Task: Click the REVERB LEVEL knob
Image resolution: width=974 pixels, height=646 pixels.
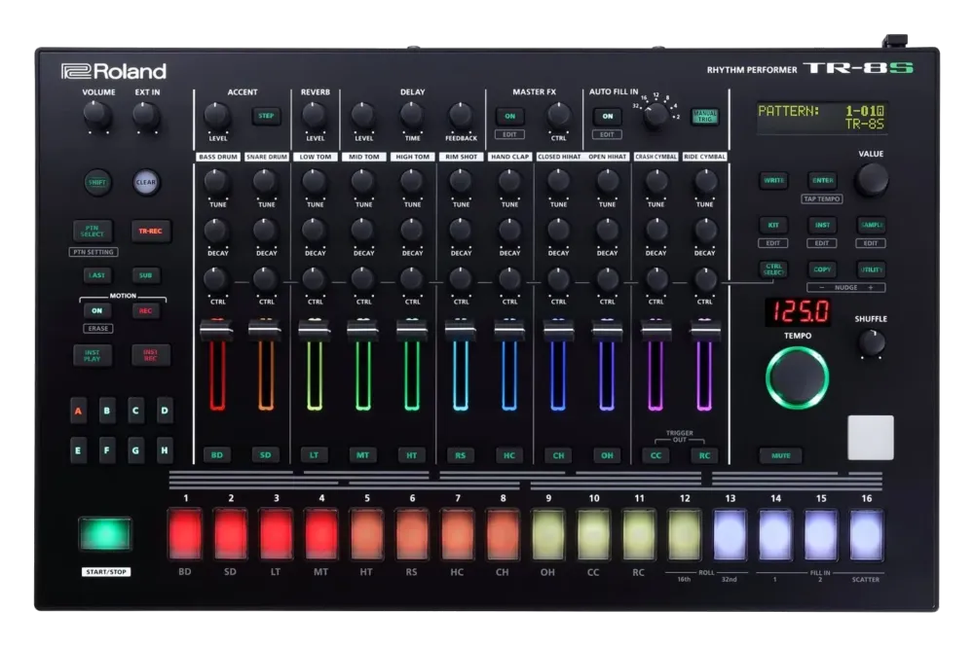Action: tap(315, 115)
